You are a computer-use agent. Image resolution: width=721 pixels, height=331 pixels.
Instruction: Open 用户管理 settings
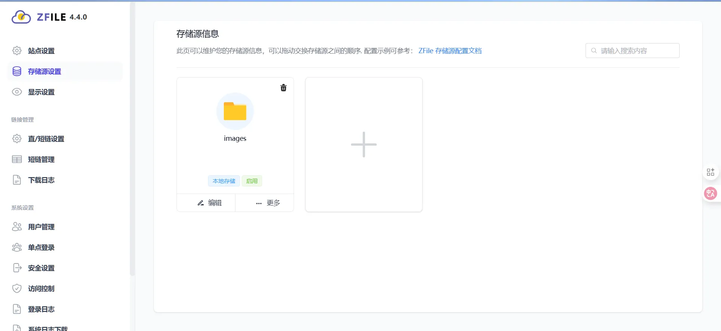tap(65, 227)
